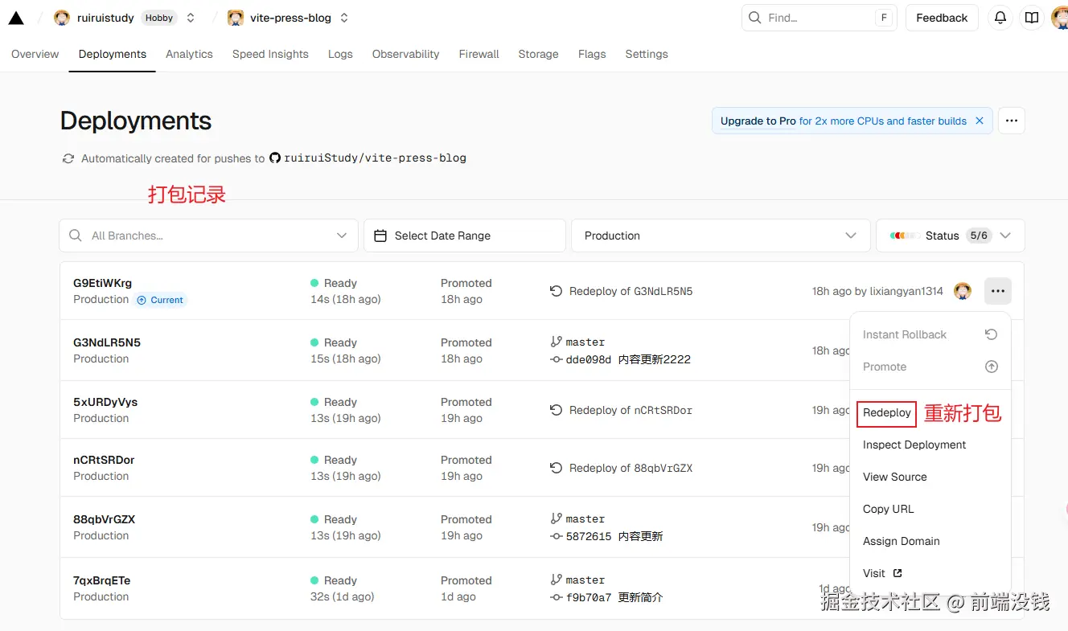1068x631 pixels.
Task: Open the Speed Insights tab
Action: (x=270, y=54)
